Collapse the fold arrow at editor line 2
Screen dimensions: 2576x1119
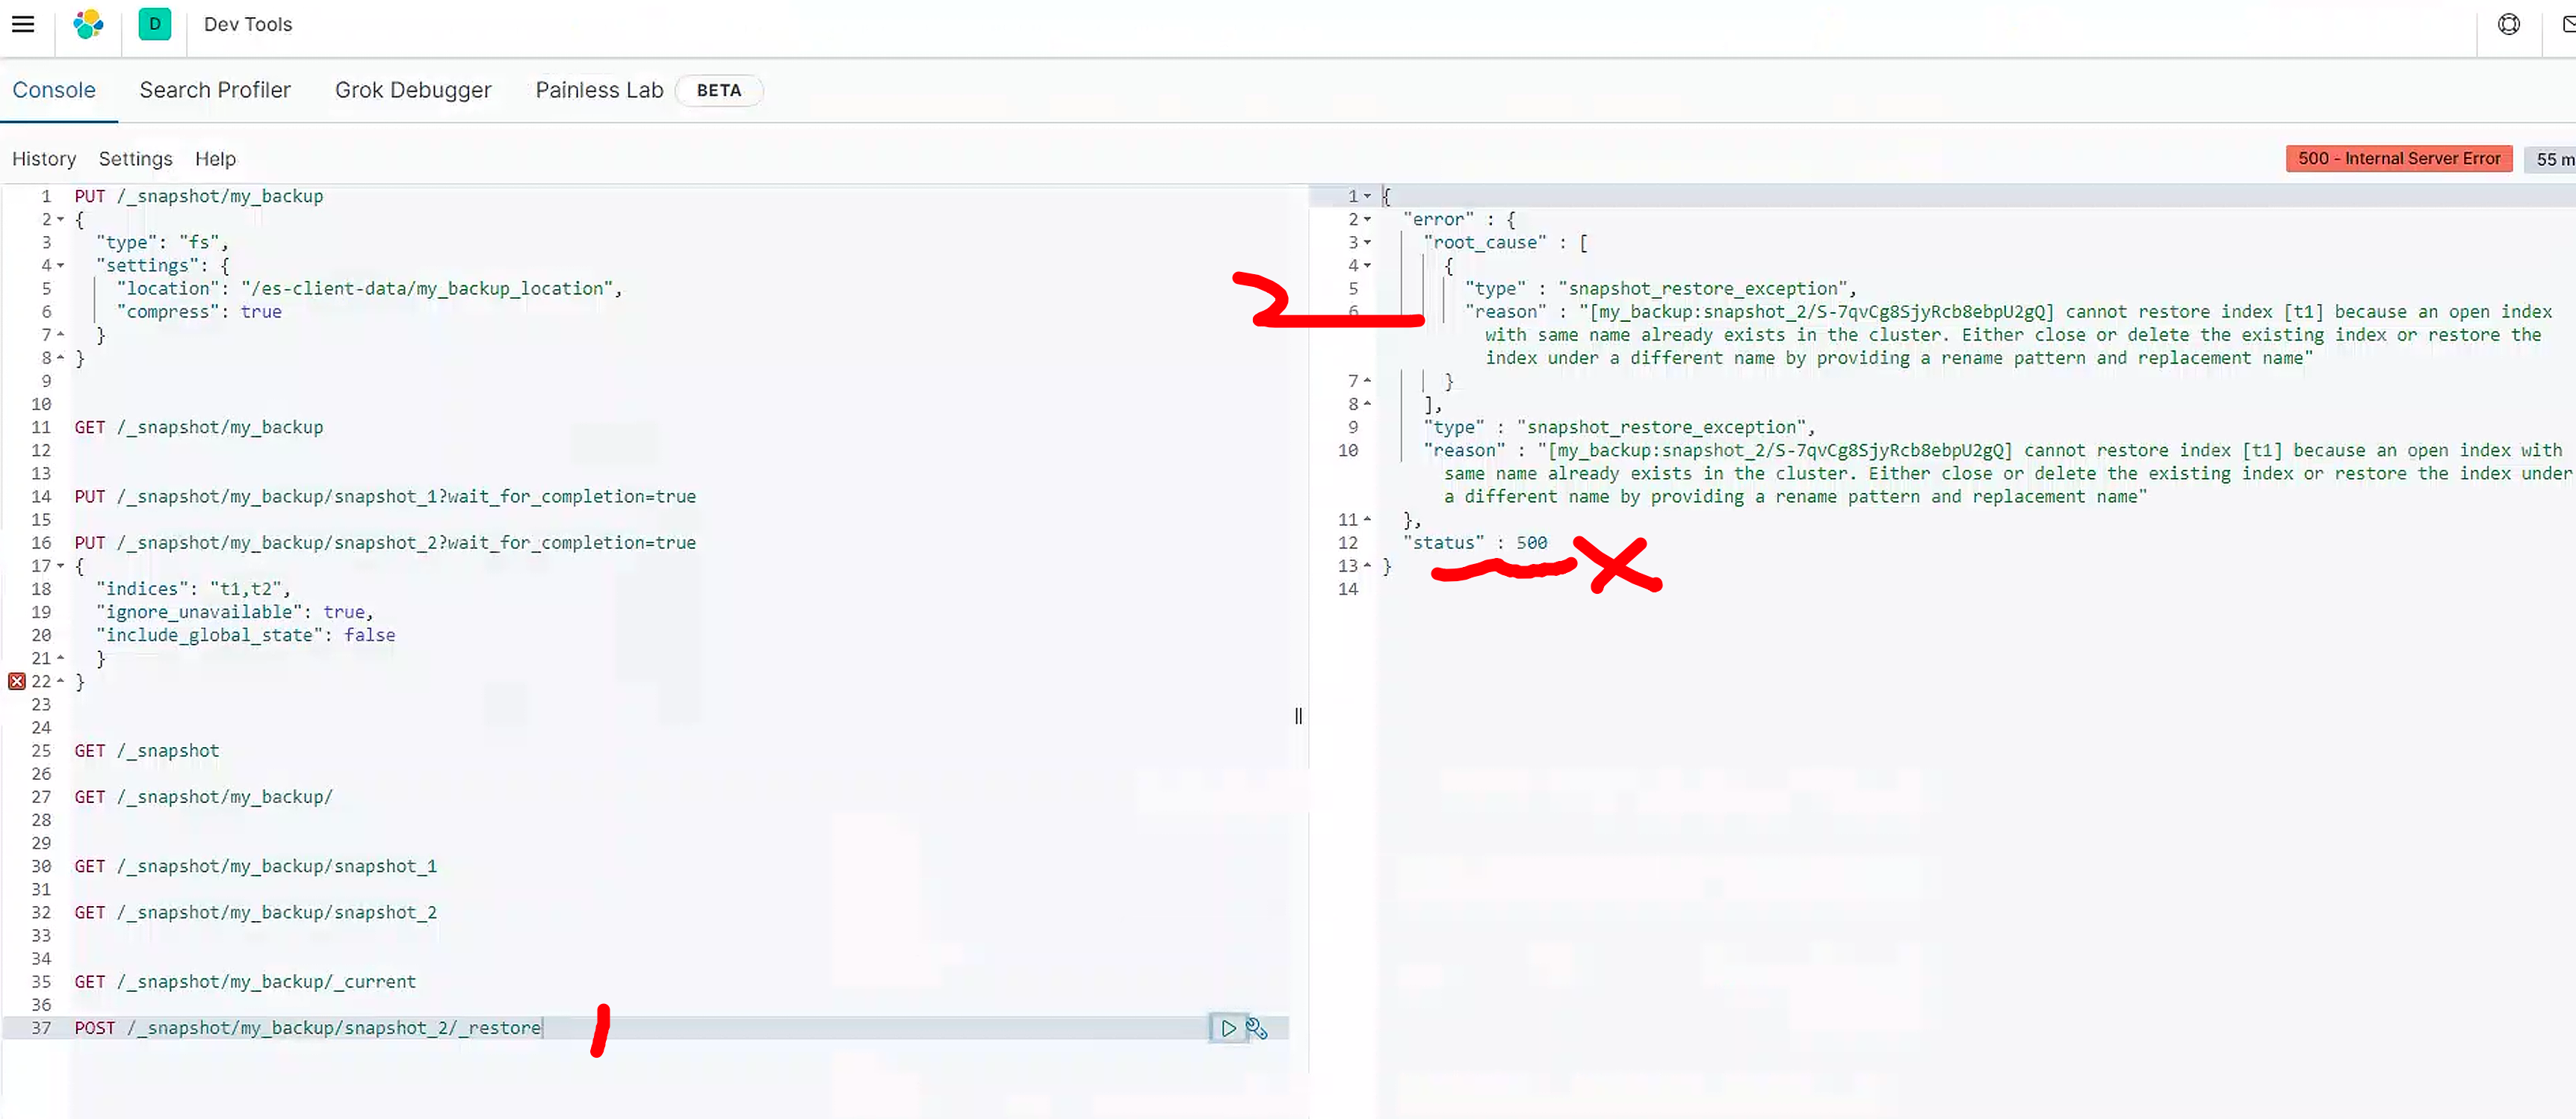point(60,220)
